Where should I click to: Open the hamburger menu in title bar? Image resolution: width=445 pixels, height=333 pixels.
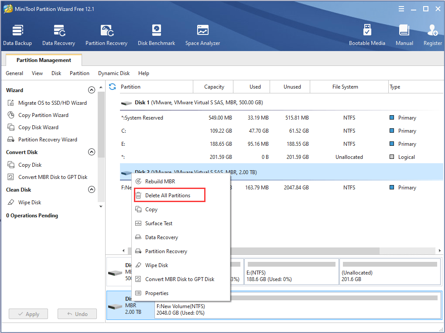click(401, 8)
